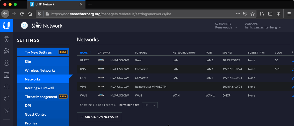Click the Gateway column header
This screenshot has width=294, height=126.
pos(104,53)
